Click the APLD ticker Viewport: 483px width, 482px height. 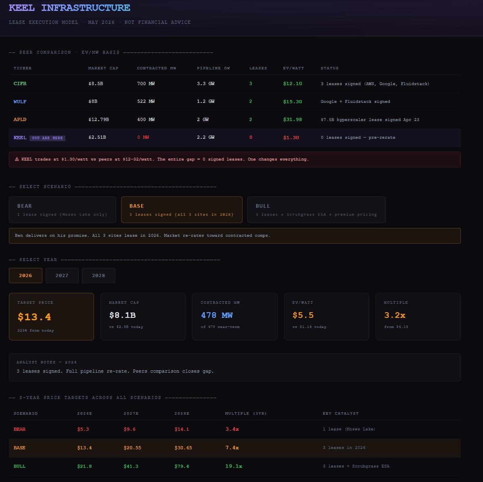point(20,119)
